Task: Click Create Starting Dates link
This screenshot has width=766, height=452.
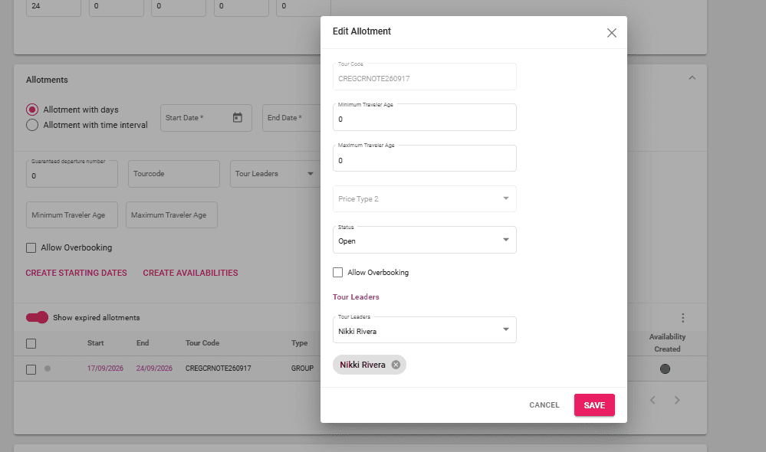Action: coord(76,273)
